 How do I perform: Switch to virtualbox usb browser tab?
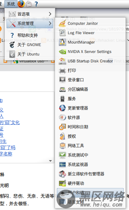[31, 61]
